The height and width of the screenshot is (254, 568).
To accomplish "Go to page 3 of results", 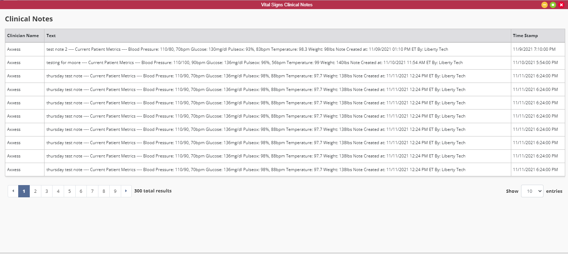I will (47, 191).
